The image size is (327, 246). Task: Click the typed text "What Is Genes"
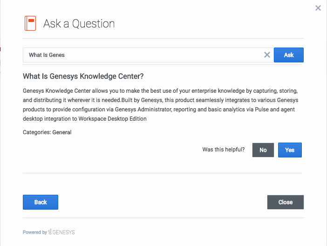47,55
